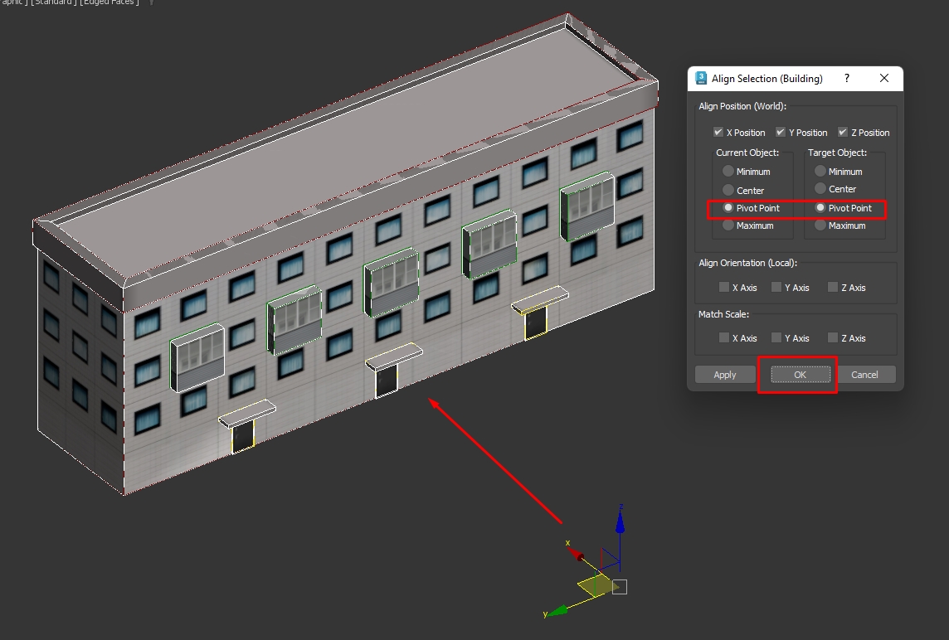
Task: Click the blue Z axis gizmo arrow
Action: (620, 521)
